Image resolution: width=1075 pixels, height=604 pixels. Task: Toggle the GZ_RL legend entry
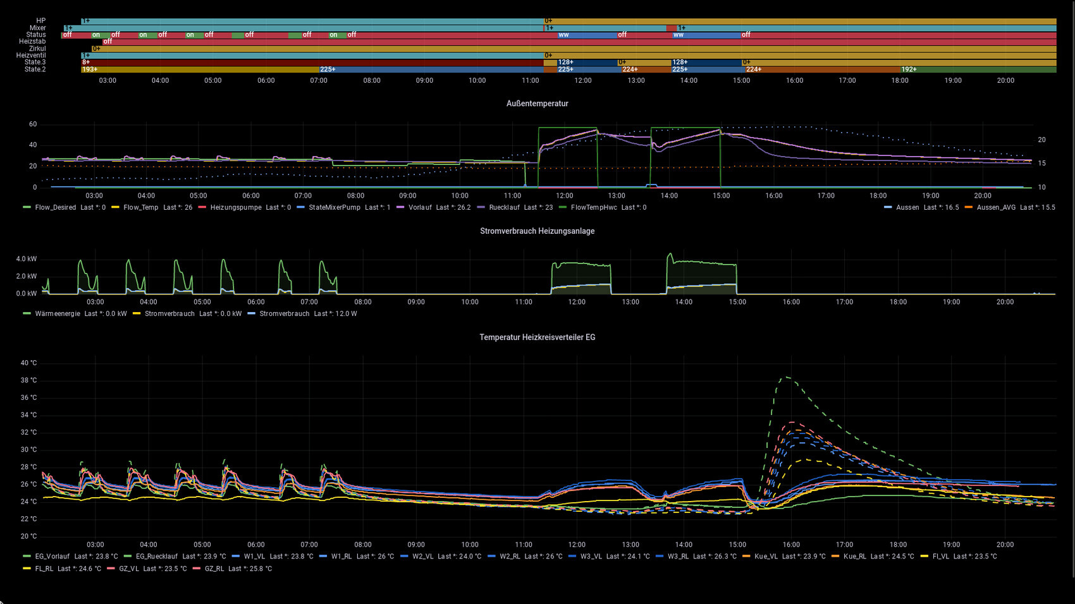coord(214,569)
